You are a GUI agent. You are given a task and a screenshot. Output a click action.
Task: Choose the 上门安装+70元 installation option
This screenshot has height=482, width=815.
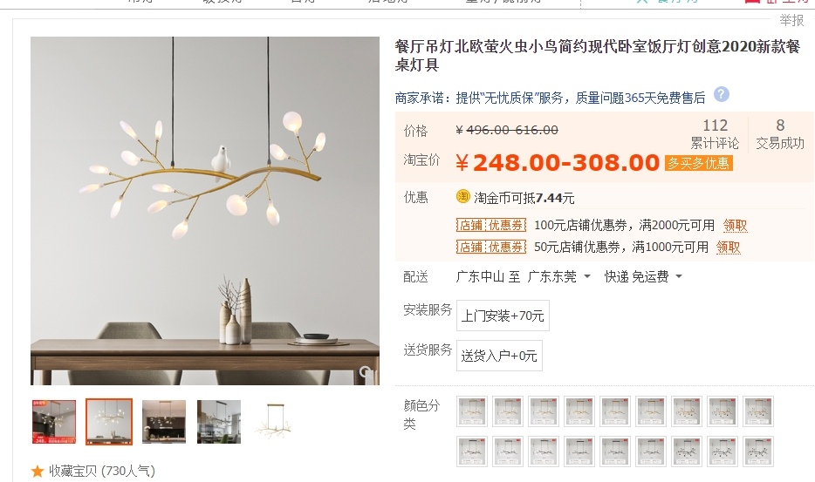point(503,316)
